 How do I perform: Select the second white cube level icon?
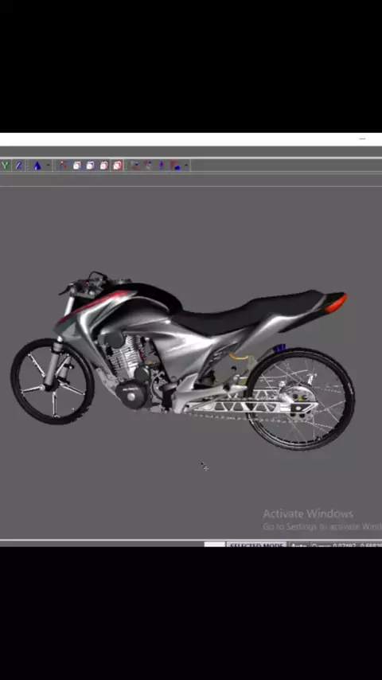coord(90,166)
